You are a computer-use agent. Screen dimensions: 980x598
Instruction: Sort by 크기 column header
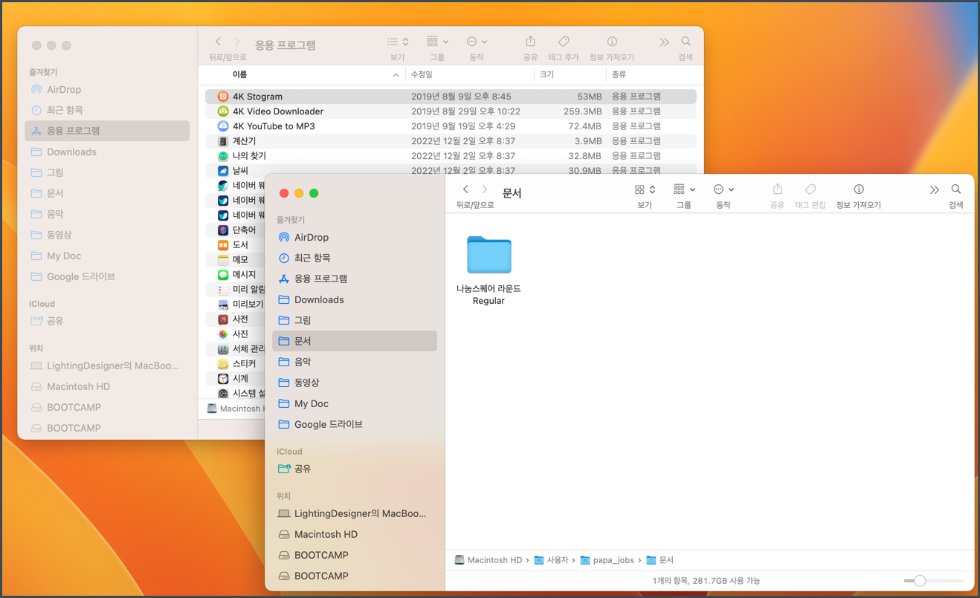(x=570, y=74)
